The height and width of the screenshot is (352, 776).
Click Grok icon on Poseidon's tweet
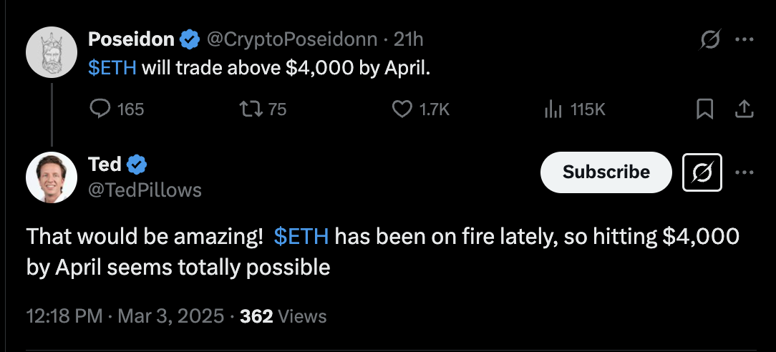point(709,39)
